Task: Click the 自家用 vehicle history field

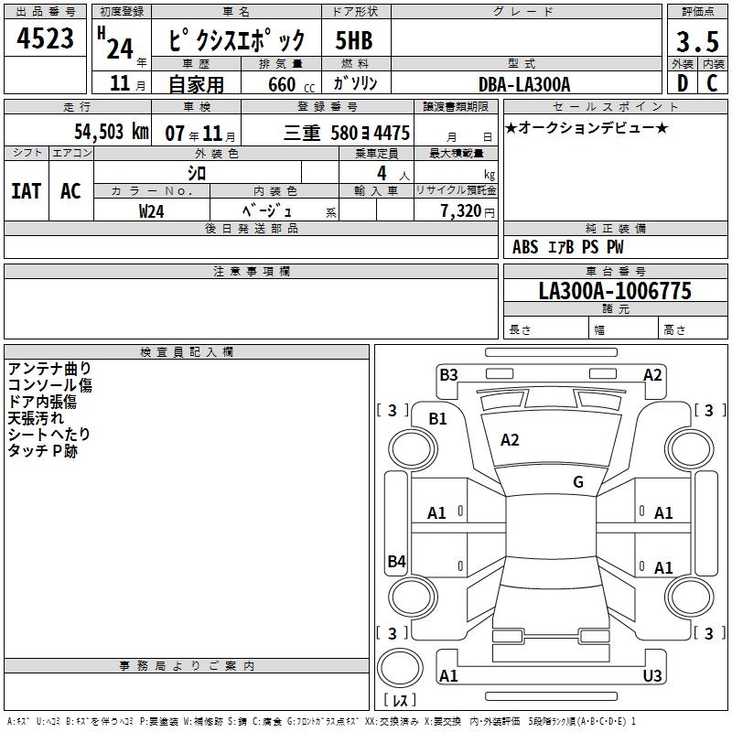Action: [x=196, y=84]
